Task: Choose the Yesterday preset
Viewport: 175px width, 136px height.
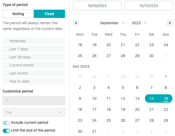Action: (34, 41)
